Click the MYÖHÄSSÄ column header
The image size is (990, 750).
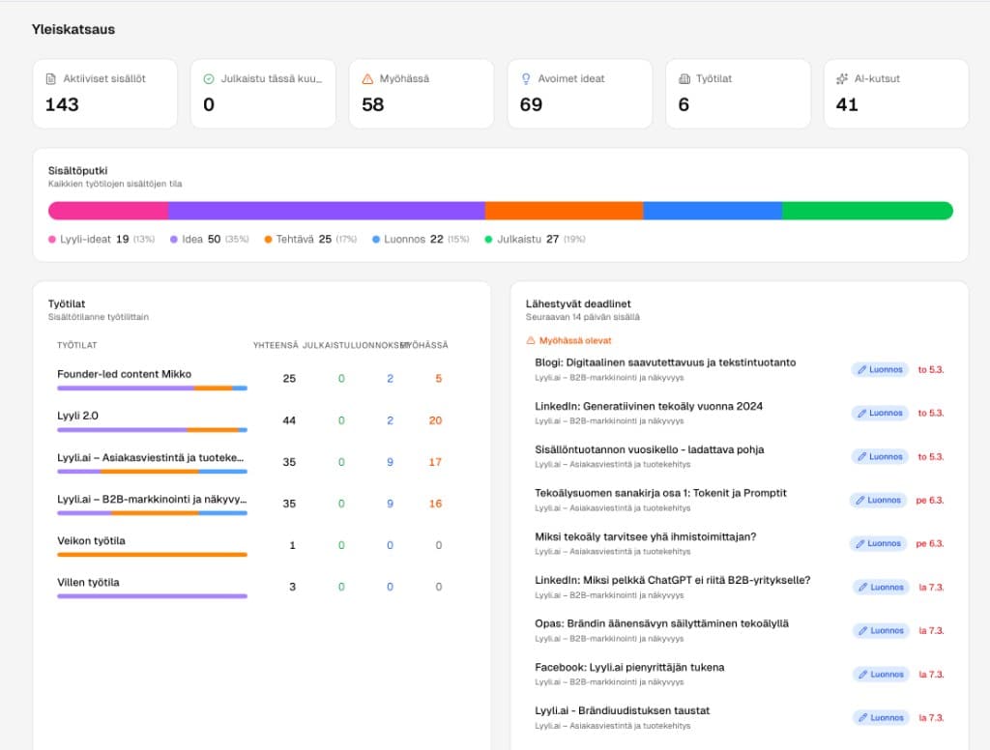[425, 345]
